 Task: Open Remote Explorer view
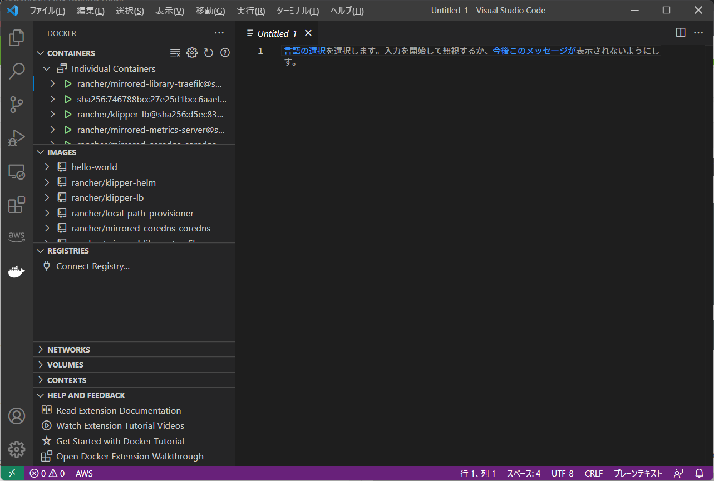pyautogui.click(x=17, y=172)
